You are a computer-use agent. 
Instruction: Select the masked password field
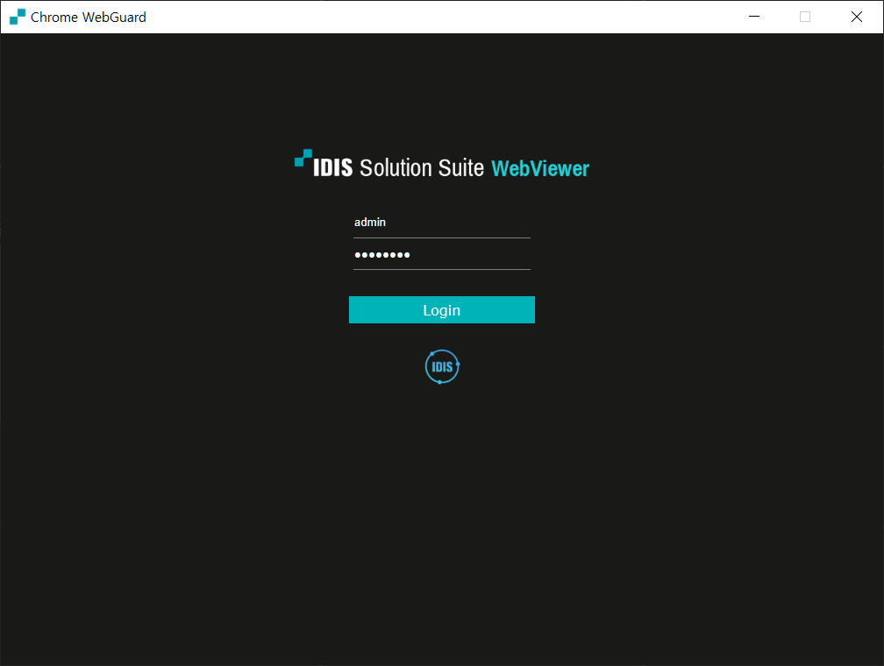click(x=441, y=255)
